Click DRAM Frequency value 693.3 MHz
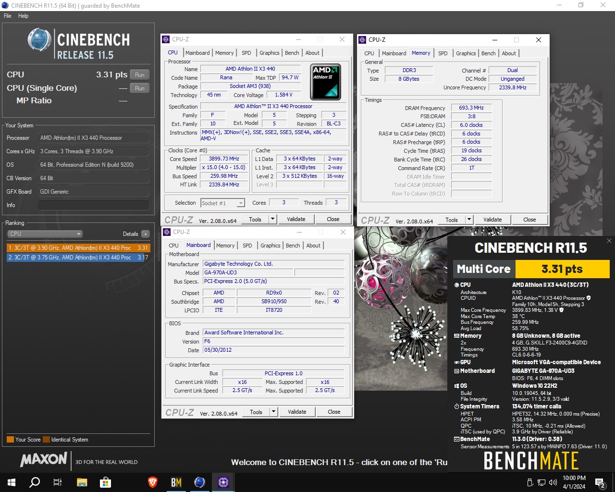This screenshot has height=492, width=615. click(471, 108)
